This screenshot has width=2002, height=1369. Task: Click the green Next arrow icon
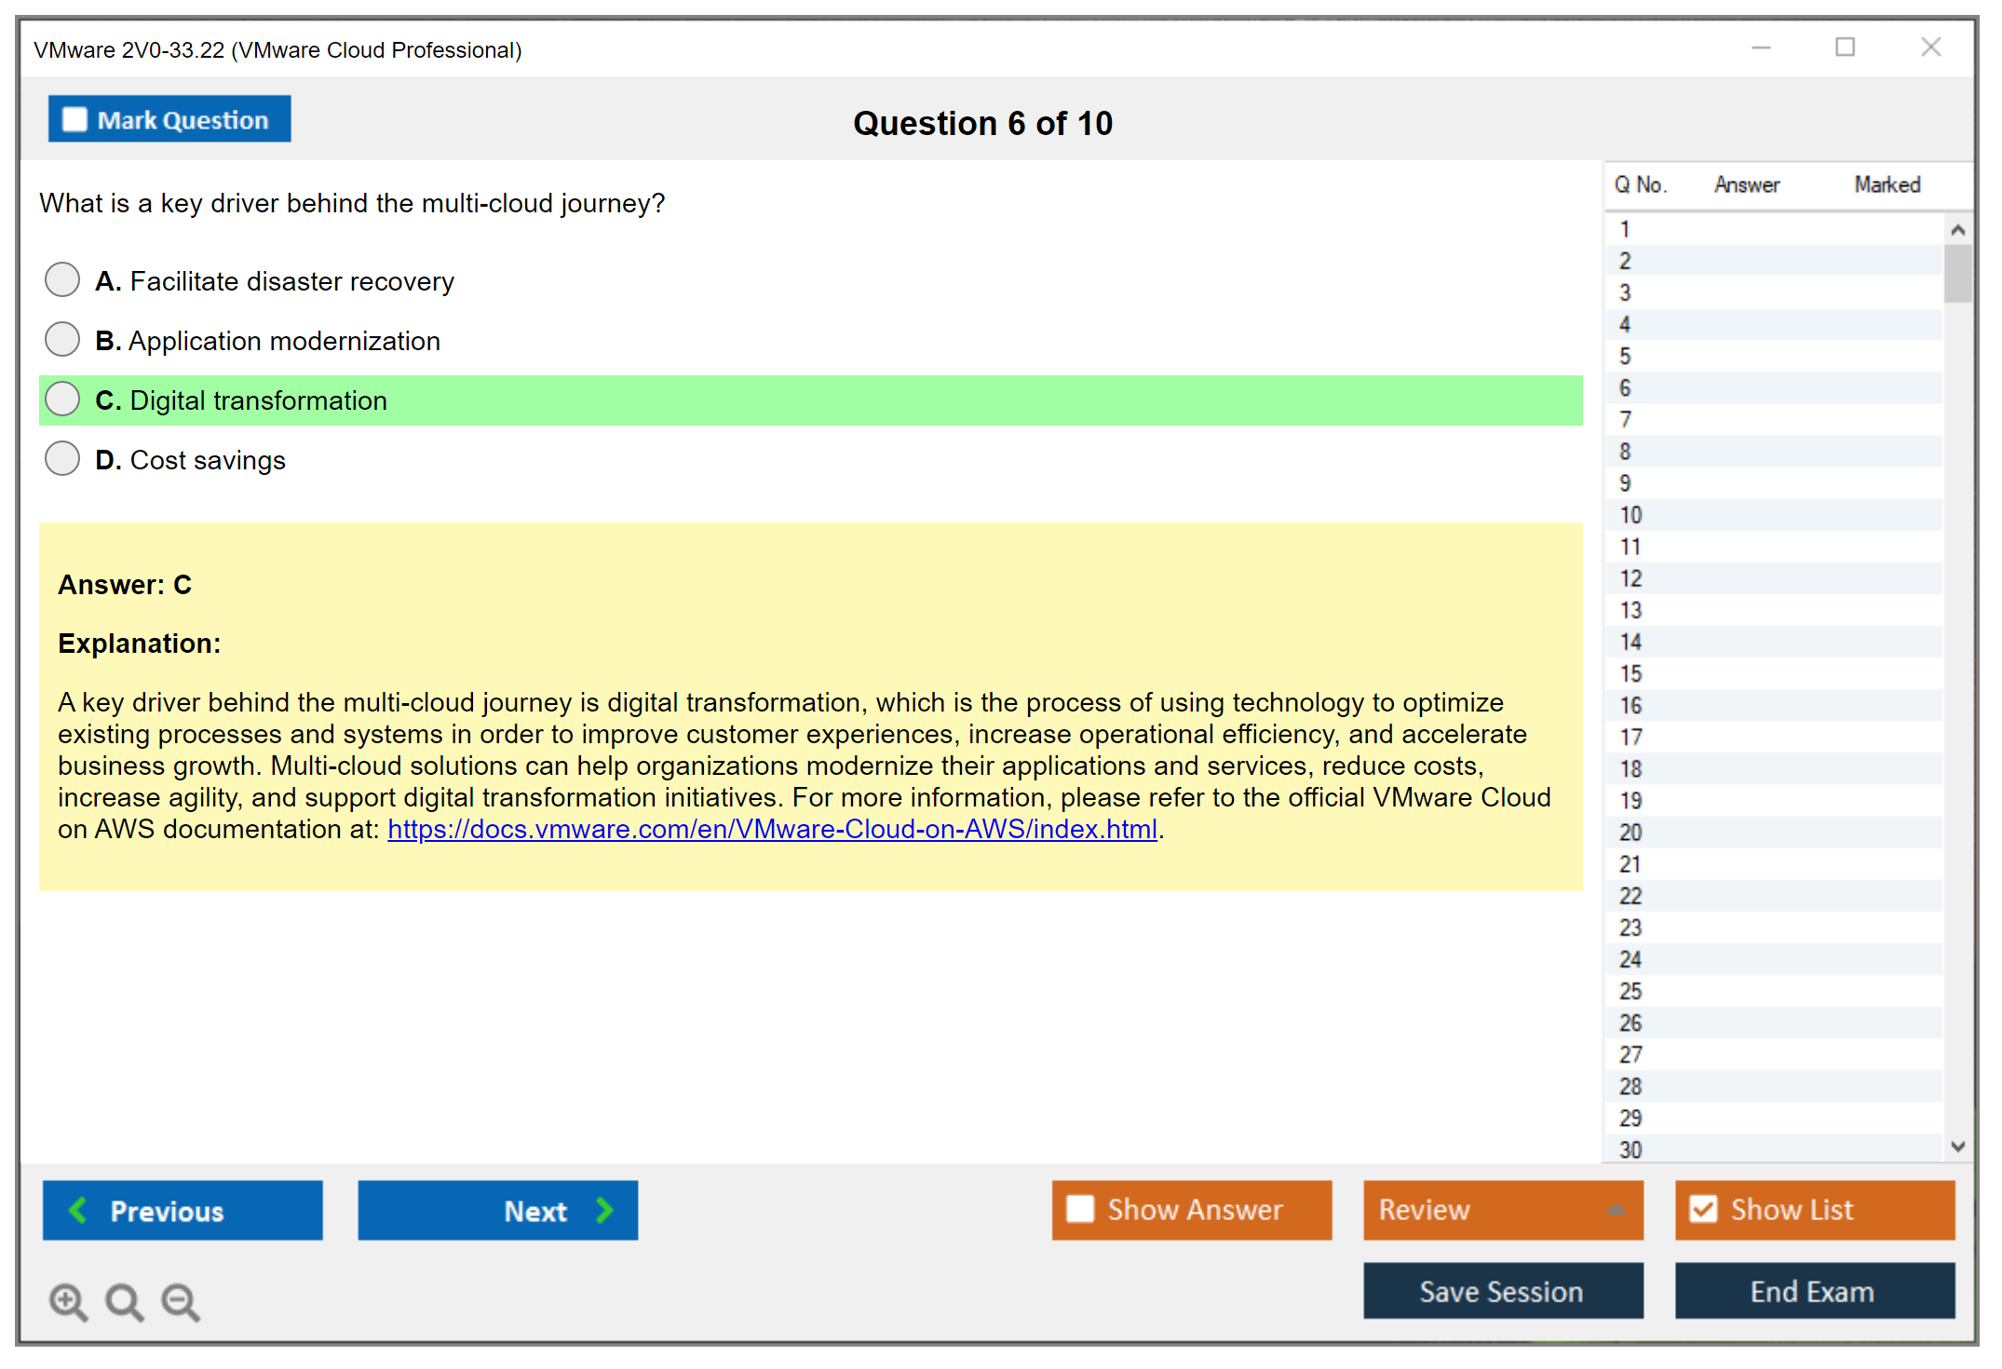pyautogui.click(x=604, y=1210)
